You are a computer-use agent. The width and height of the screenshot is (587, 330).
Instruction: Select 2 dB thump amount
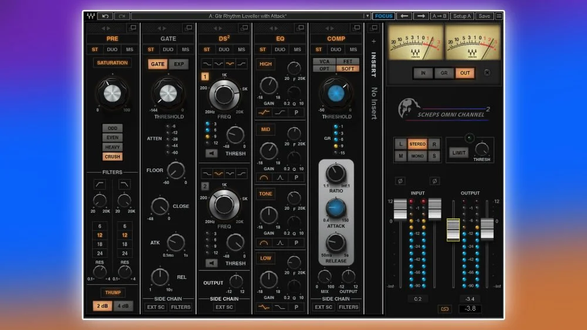coord(102,306)
